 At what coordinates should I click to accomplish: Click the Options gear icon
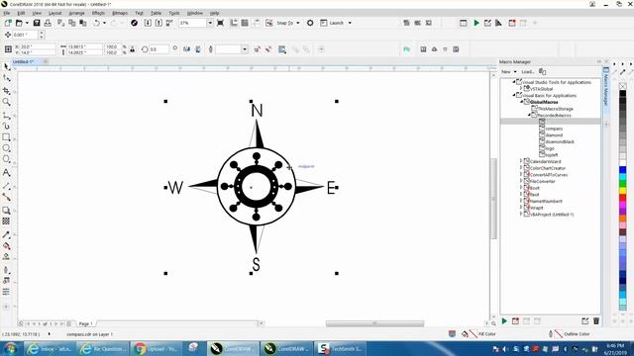pyautogui.click(x=310, y=23)
